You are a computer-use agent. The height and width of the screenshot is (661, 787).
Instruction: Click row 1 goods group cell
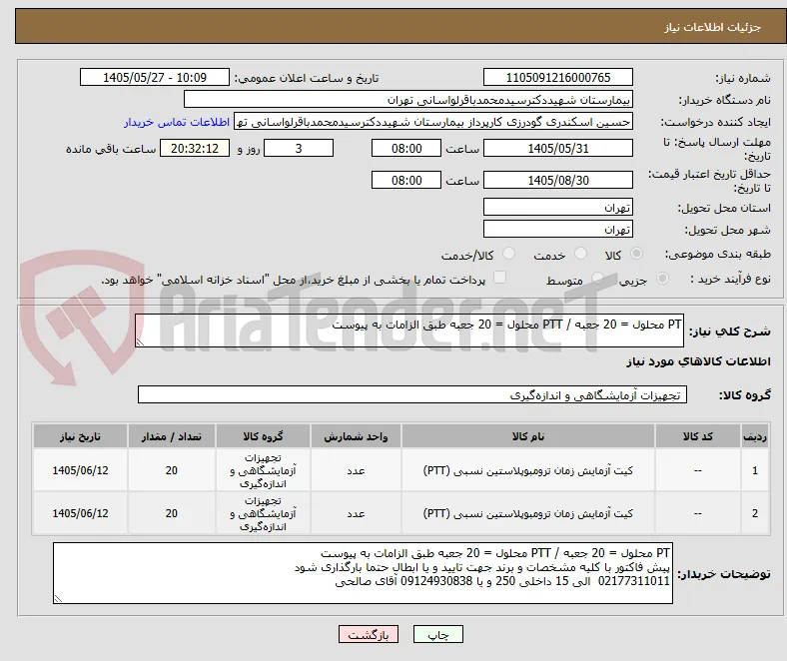pyautogui.click(x=263, y=470)
